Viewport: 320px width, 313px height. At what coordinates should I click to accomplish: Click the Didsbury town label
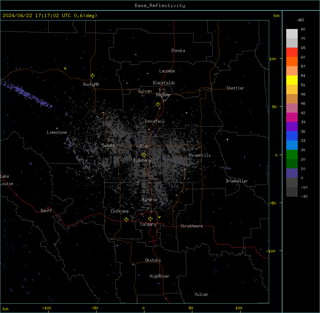[142, 160]
